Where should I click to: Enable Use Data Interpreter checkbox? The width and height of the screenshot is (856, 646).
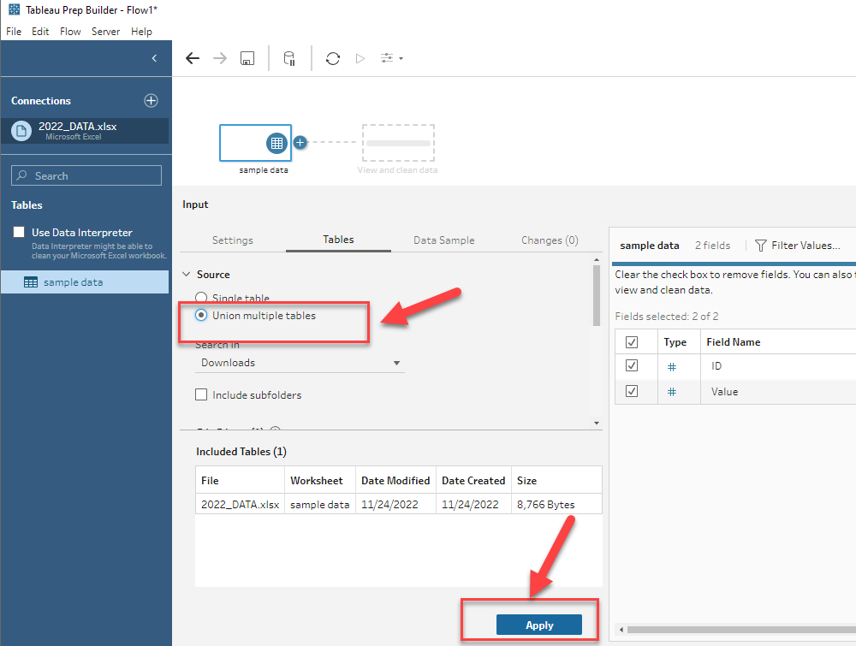click(19, 232)
